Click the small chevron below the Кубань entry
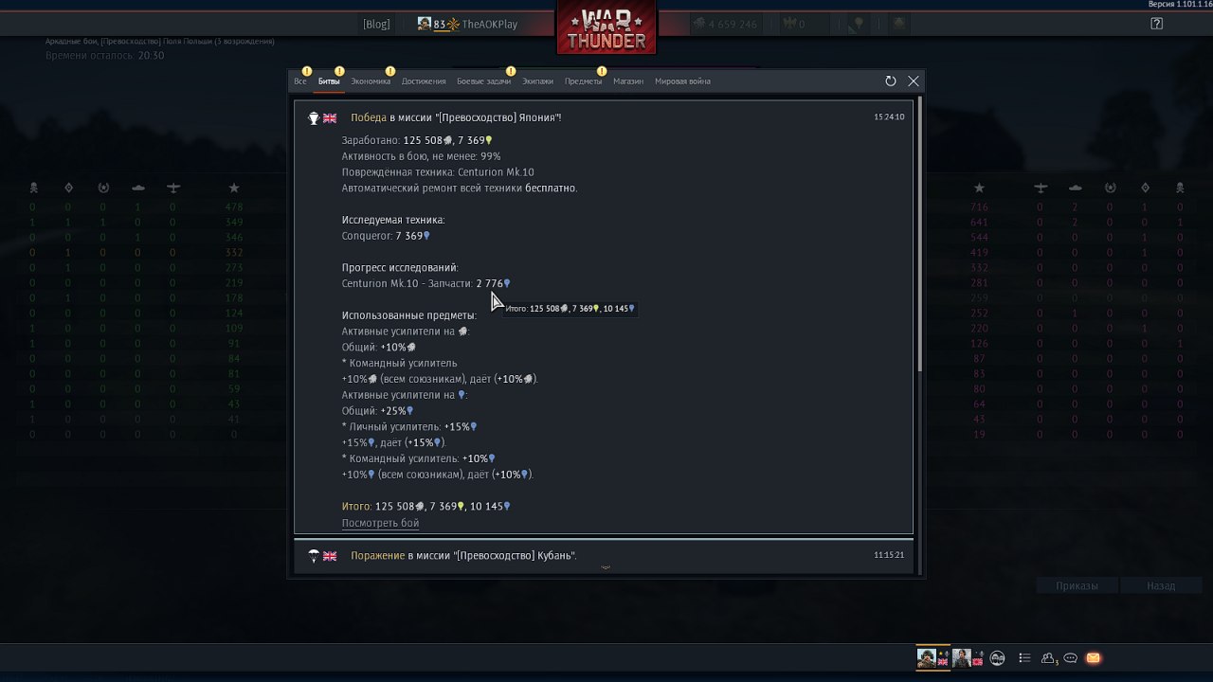 point(606,567)
